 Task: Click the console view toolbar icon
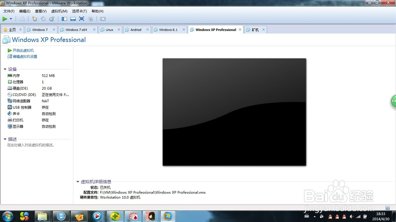(103, 19)
